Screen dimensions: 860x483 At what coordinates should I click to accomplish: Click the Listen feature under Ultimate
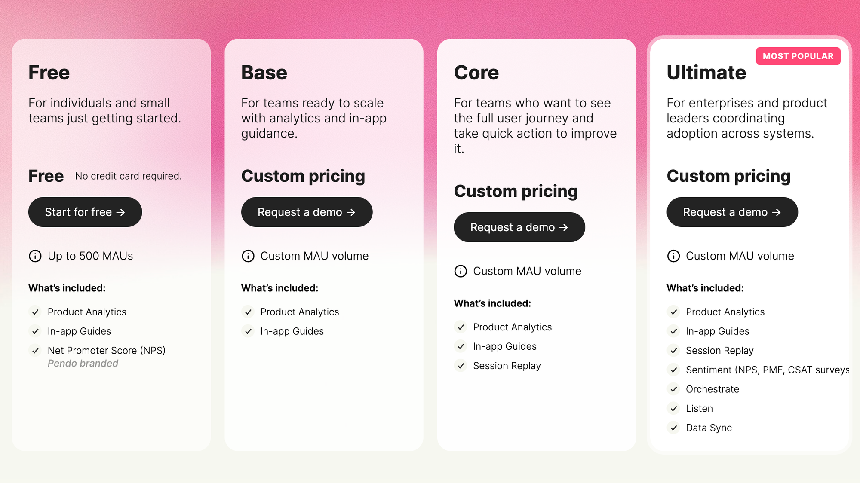[699, 408]
